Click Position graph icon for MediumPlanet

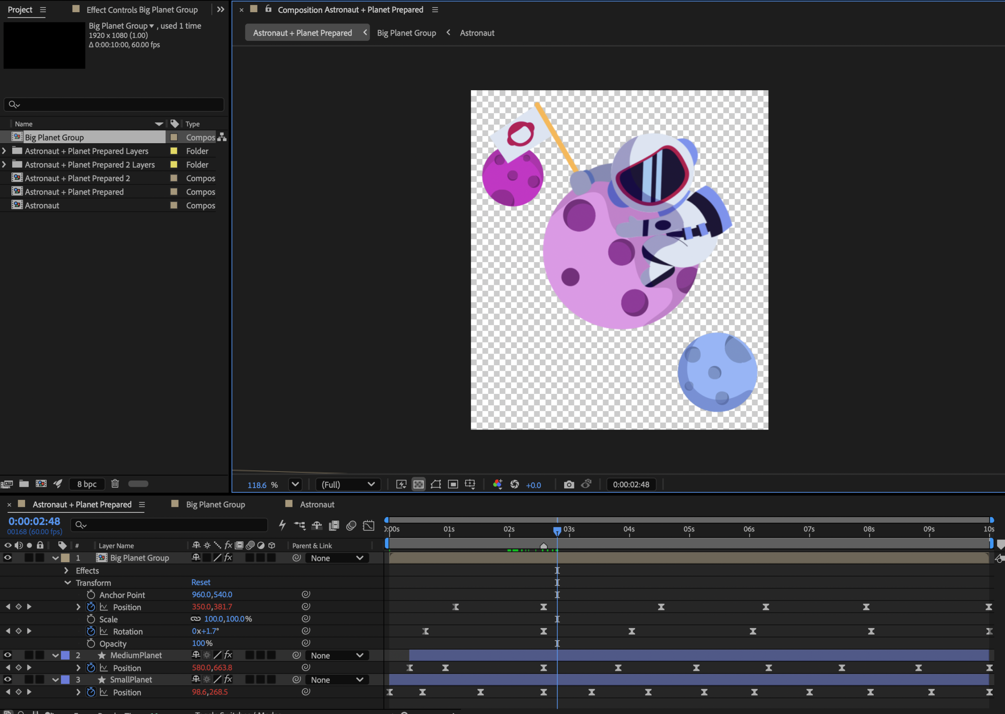coord(104,667)
